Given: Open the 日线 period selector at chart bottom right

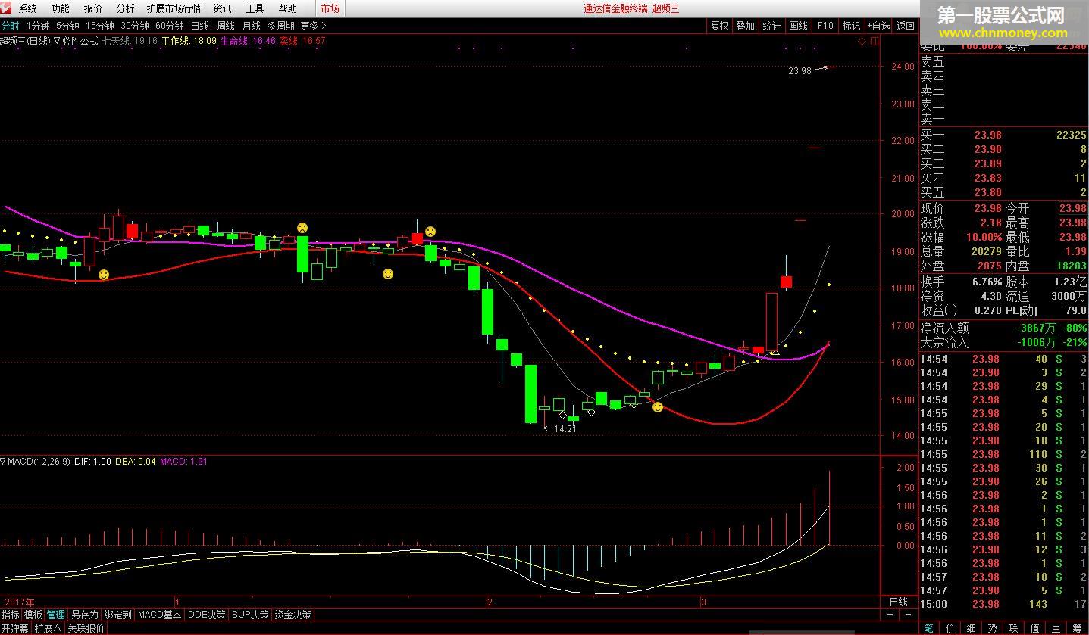Looking at the screenshot, I should 898,602.
